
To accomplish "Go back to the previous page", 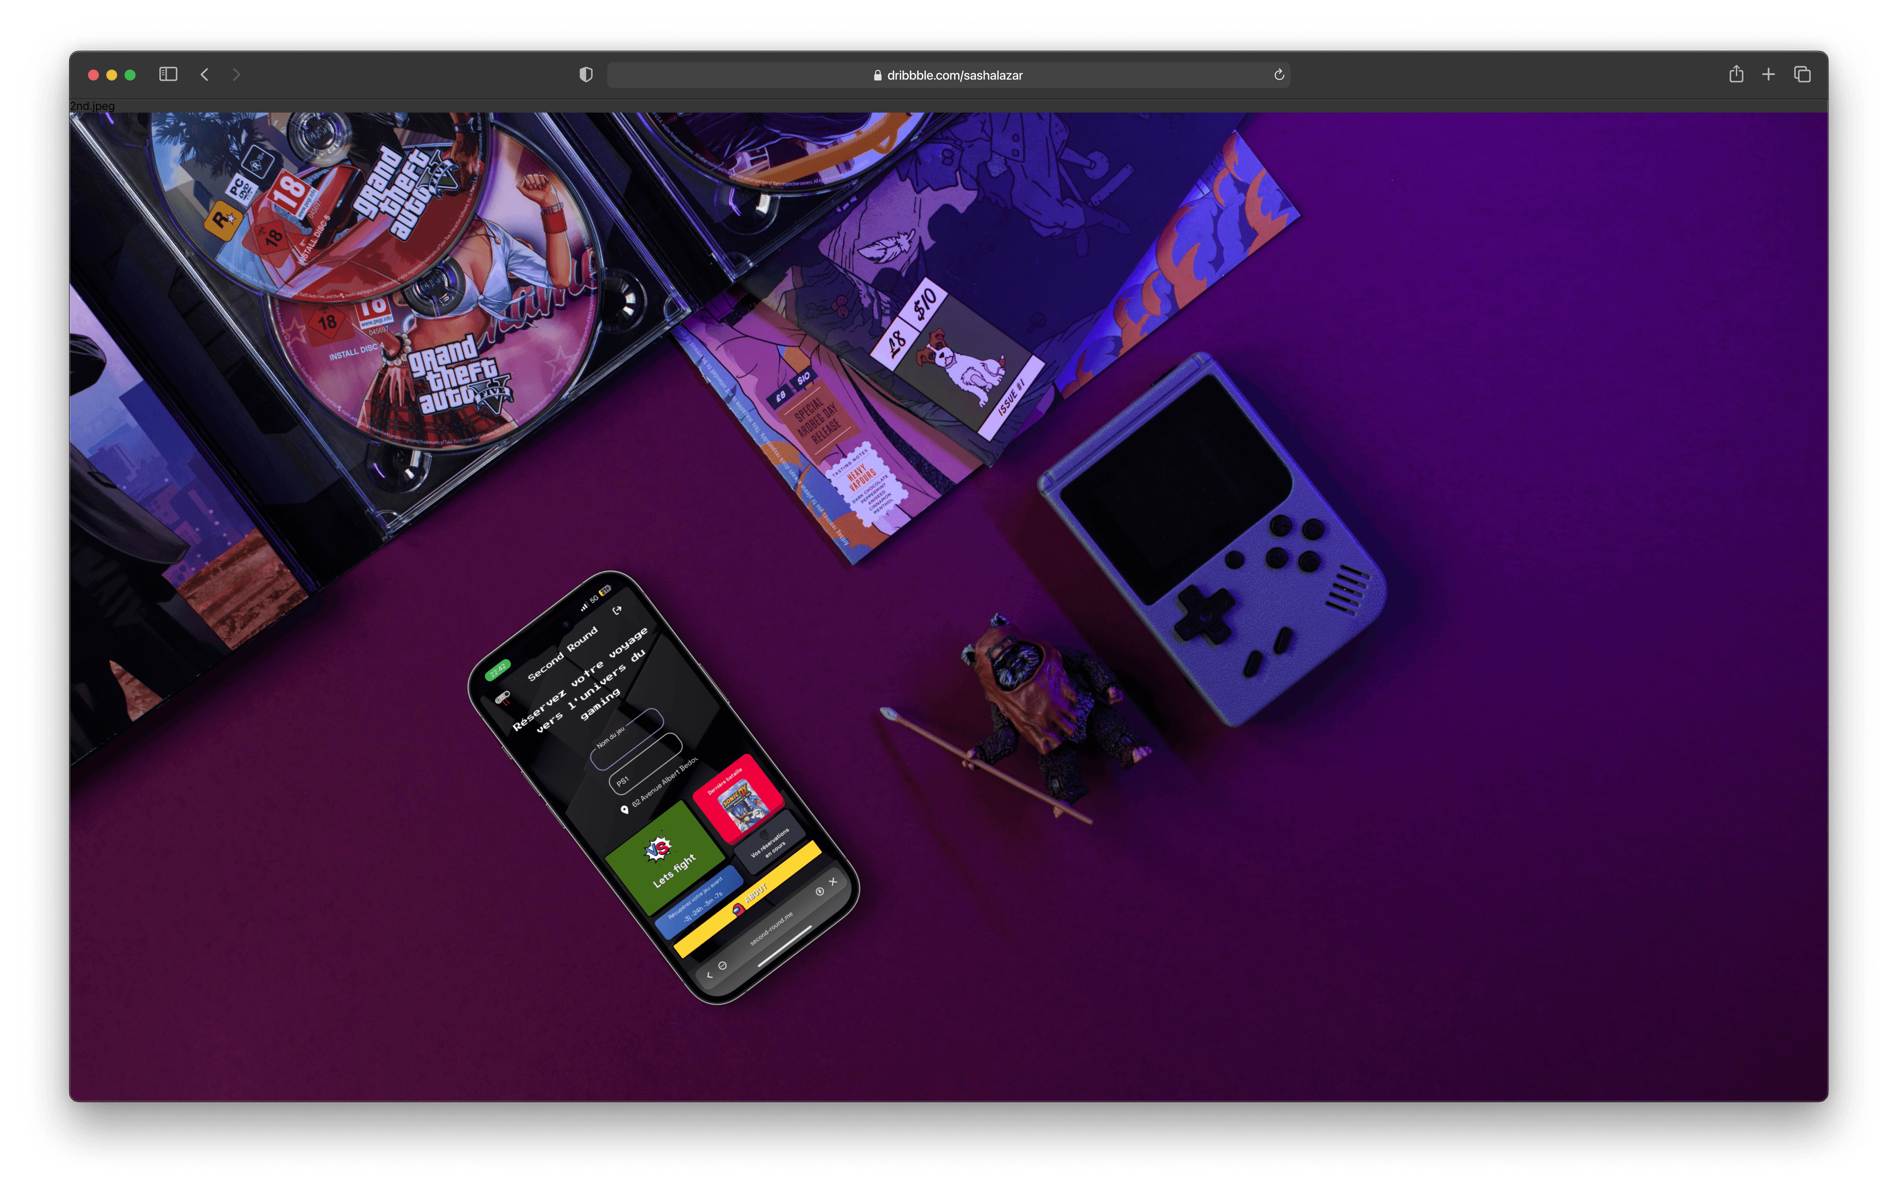I will click(x=205, y=74).
